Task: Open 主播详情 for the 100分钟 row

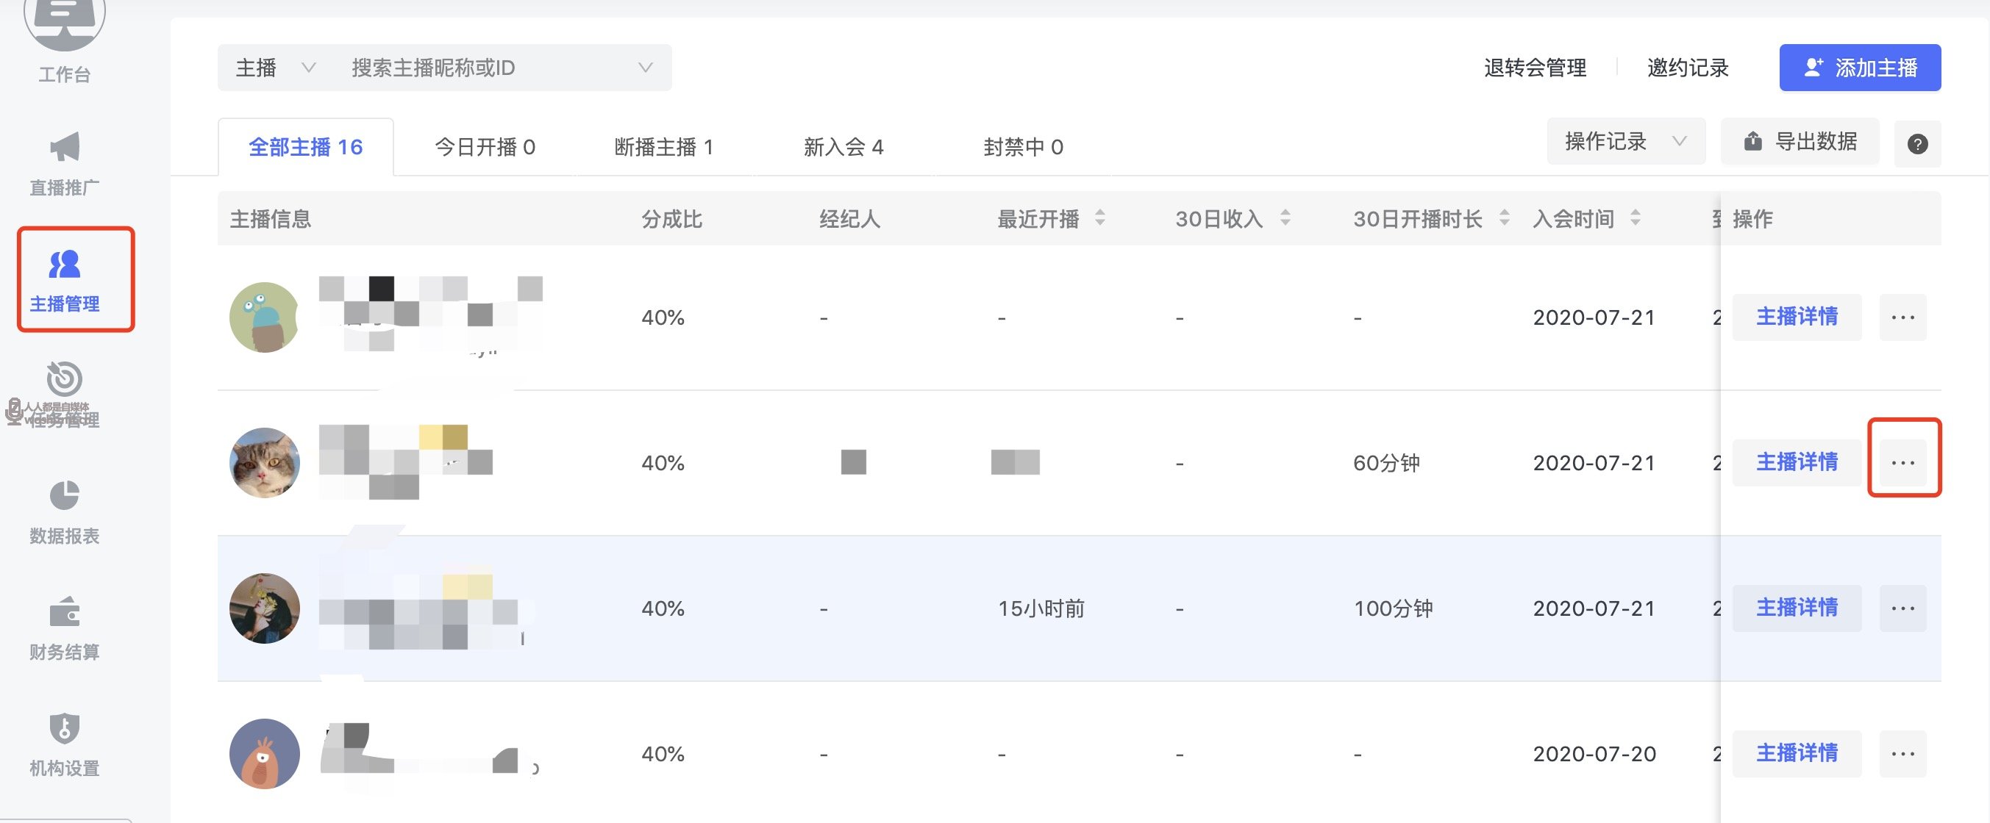Action: coord(1797,608)
